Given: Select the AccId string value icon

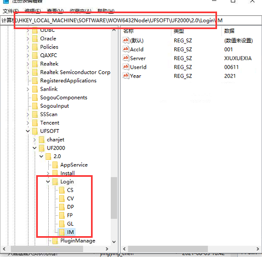Looking at the screenshot, I should click(126, 49).
